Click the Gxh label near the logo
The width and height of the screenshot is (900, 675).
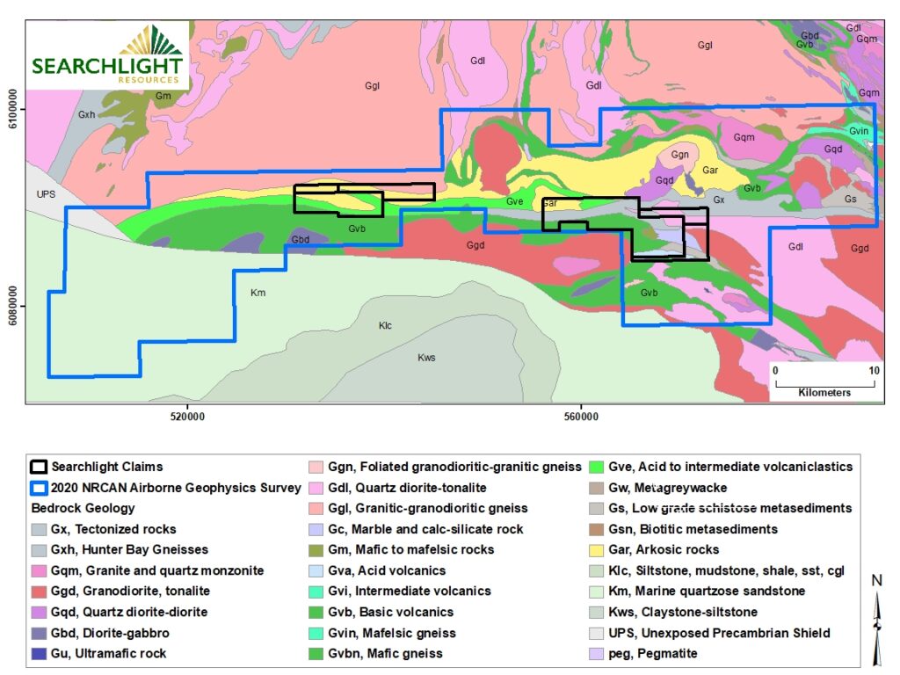coord(86,115)
